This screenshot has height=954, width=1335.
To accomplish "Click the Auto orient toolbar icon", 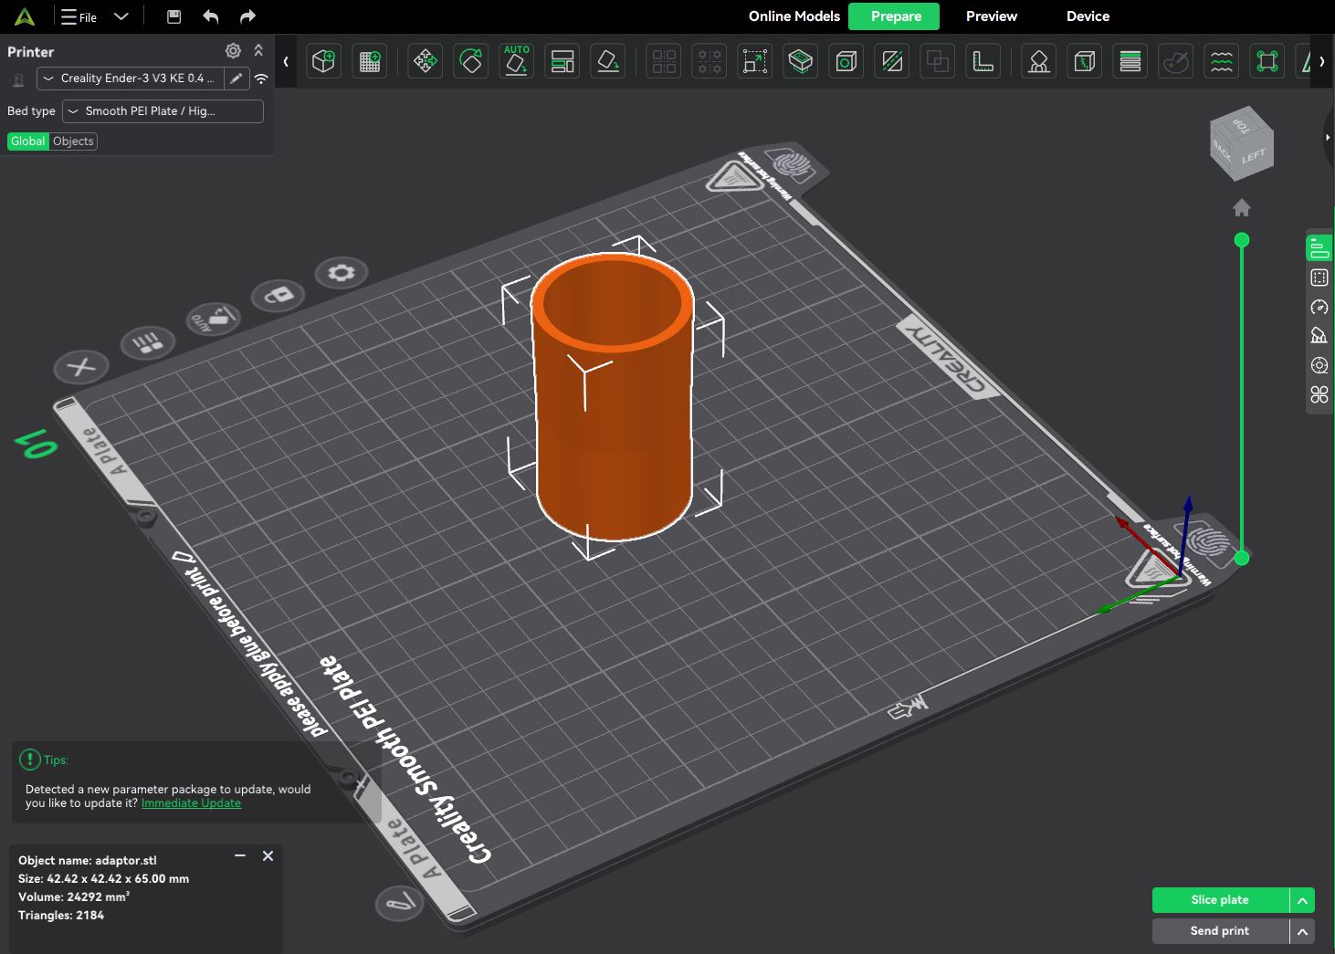I will click(517, 61).
